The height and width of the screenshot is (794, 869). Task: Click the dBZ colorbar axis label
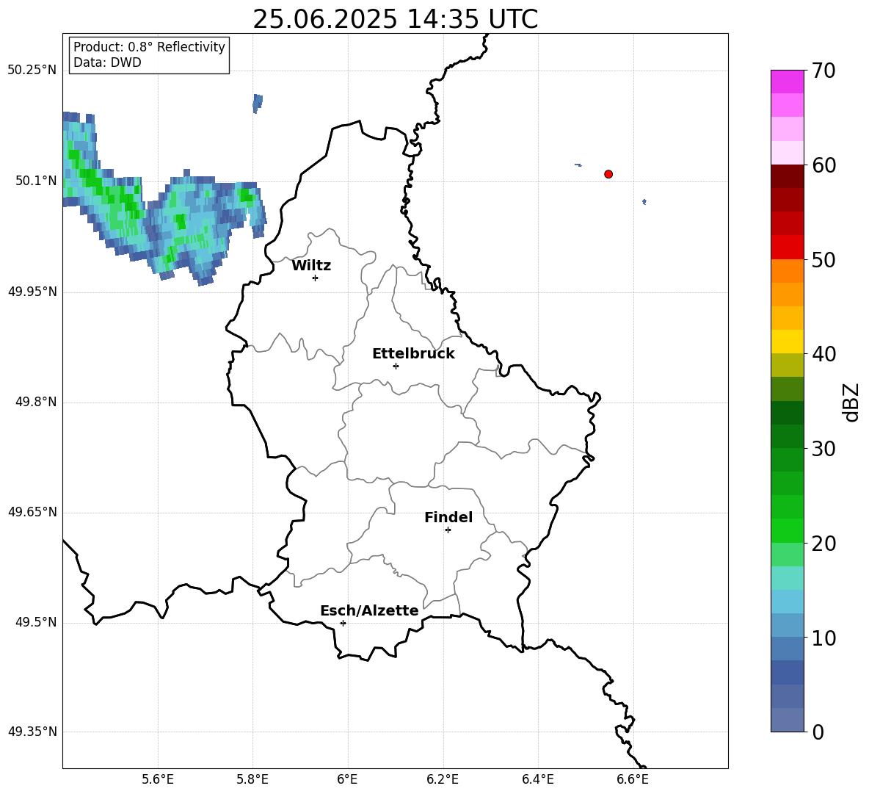[x=850, y=402]
